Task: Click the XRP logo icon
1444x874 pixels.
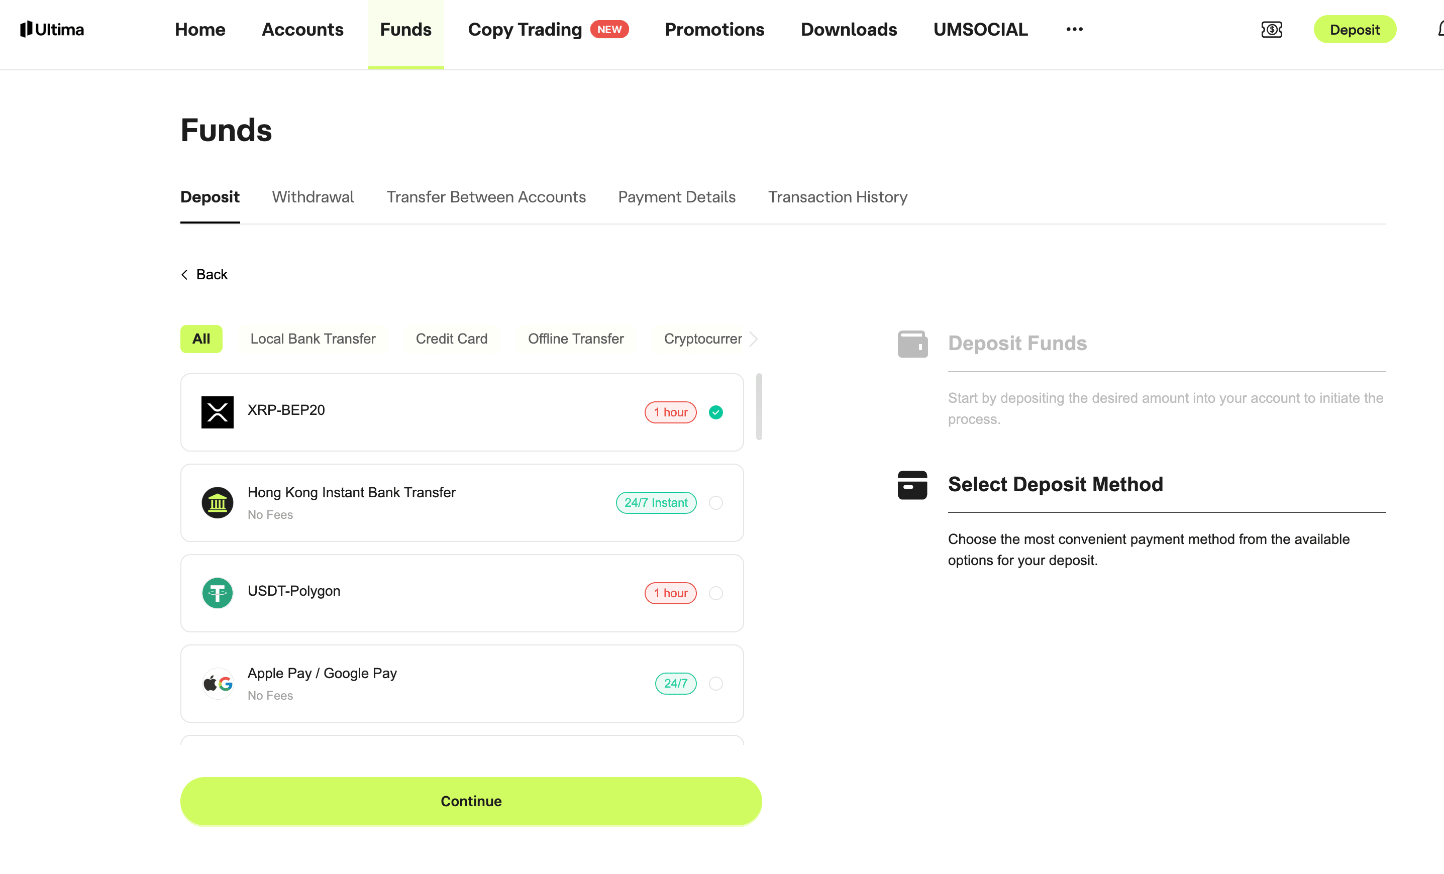Action: (x=218, y=412)
